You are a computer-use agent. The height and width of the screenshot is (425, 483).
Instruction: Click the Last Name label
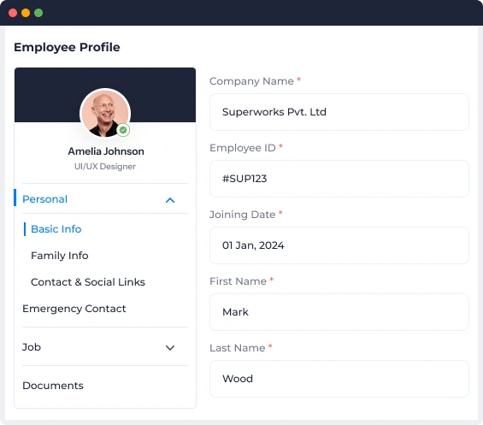point(238,348)
